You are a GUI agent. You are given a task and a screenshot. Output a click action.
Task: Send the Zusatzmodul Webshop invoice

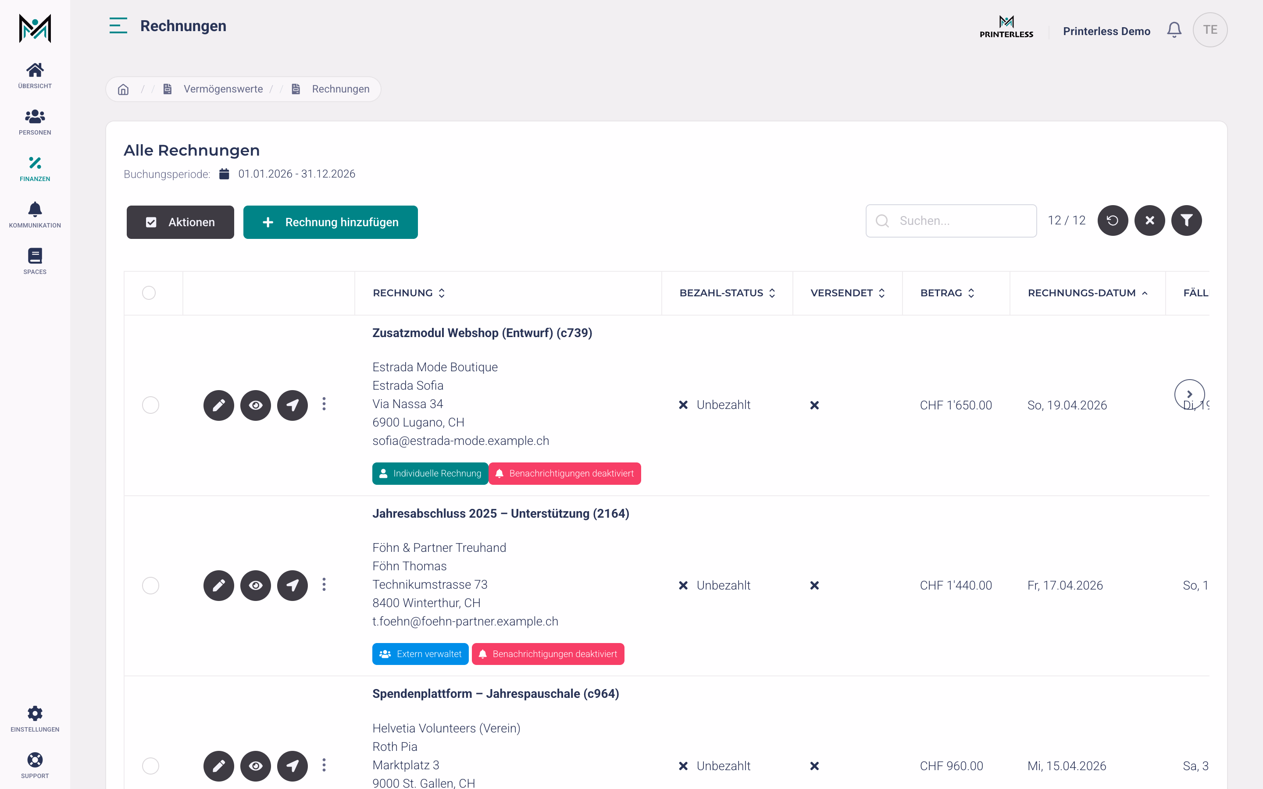pos(292,405)
